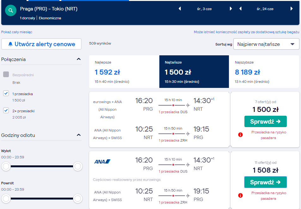
Task: Open the Sortuj wg dropdown
Action: coord(266,44)
